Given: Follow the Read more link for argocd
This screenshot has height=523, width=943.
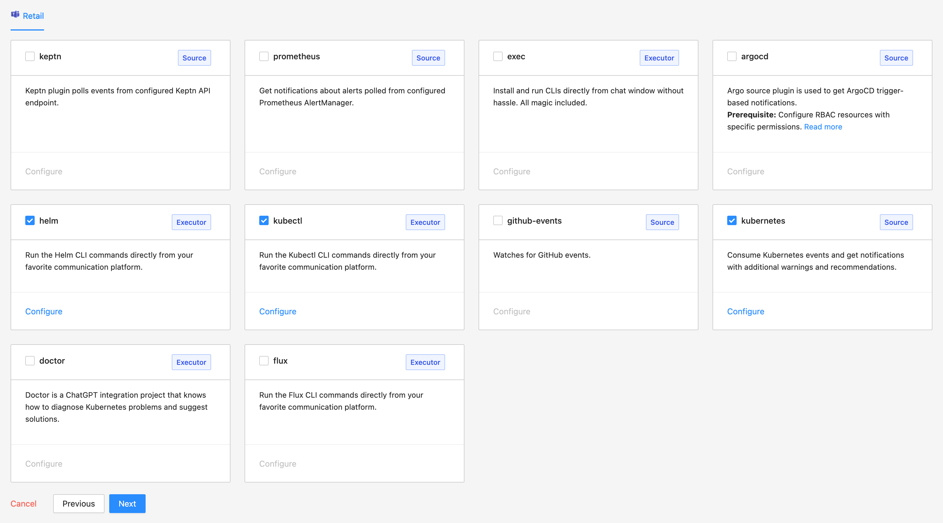Looking at the screenshot, I should tap(823, 126).
